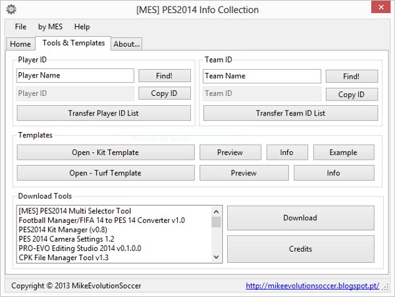Click the tools list scrollbar thumb
The image size is (395, 297).
click(216, 222)
